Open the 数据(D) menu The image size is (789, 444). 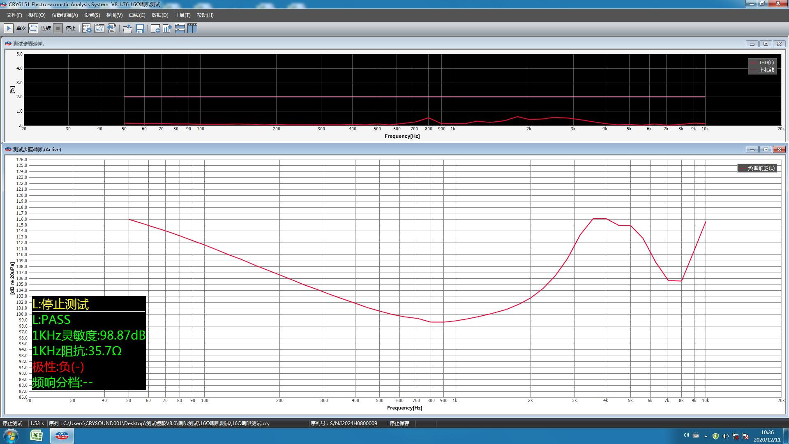pos(160,15)
